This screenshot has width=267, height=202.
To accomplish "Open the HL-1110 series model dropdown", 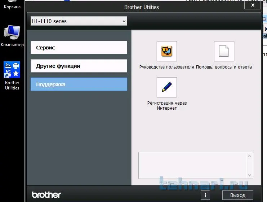I will [x=79, y=21].
